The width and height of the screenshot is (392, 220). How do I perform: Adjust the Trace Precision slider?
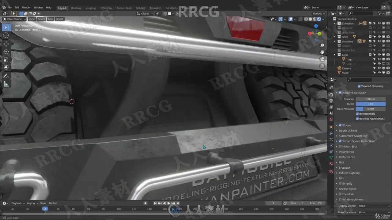pyautogui.click(x=371, y=109)
